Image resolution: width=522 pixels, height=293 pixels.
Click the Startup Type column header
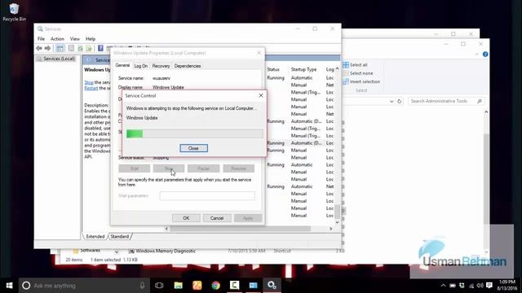pos(303,69)
